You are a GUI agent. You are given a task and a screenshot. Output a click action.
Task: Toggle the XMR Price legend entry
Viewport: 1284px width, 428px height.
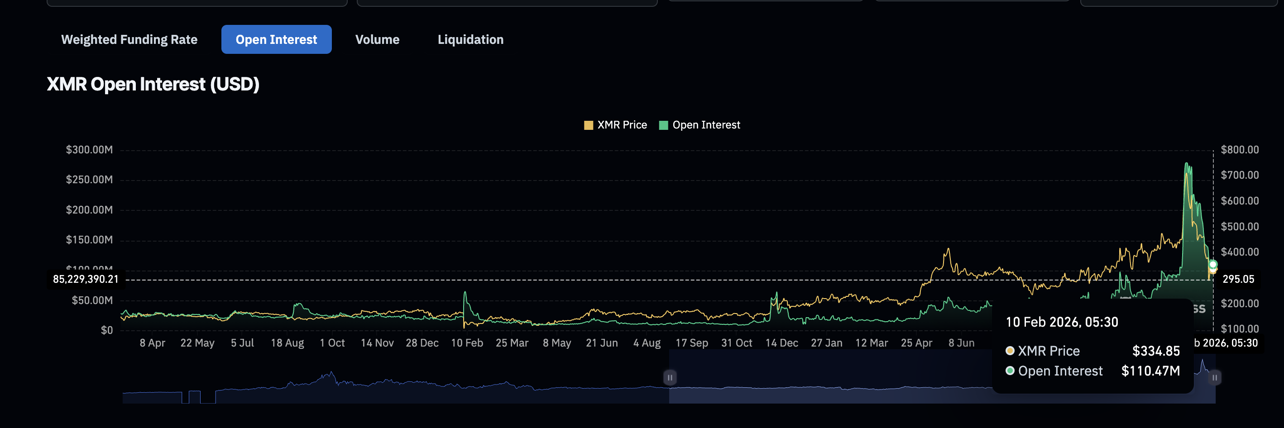[x=615, y=124]
